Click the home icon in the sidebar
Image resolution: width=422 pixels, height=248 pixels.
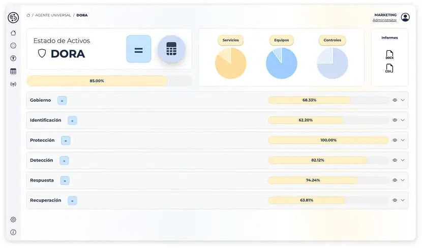[x=13, y=33]
